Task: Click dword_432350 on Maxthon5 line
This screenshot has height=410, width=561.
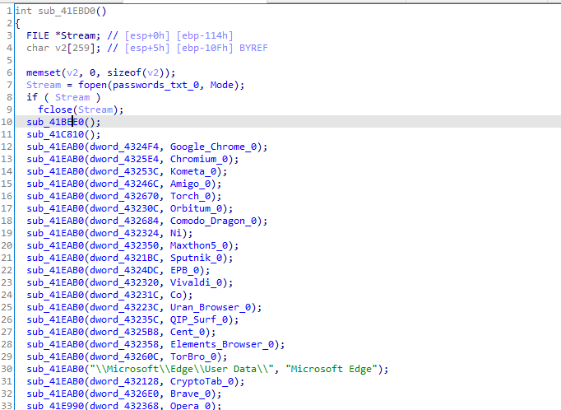Action: [124, 245]
